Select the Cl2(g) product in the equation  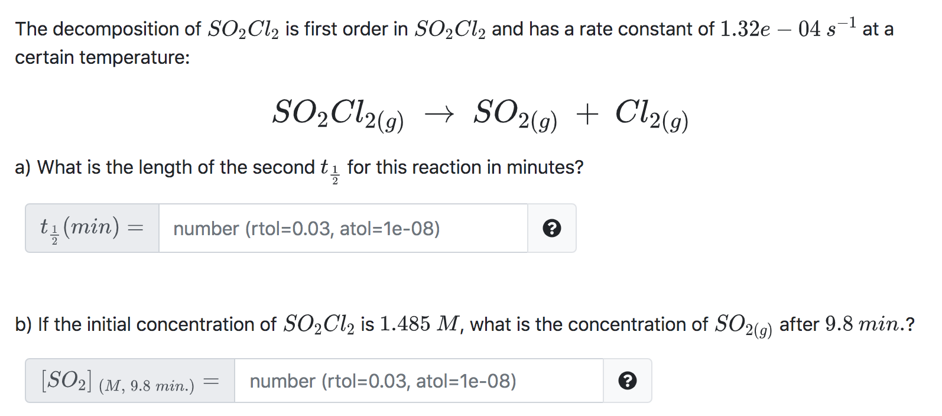coord(651,115)
